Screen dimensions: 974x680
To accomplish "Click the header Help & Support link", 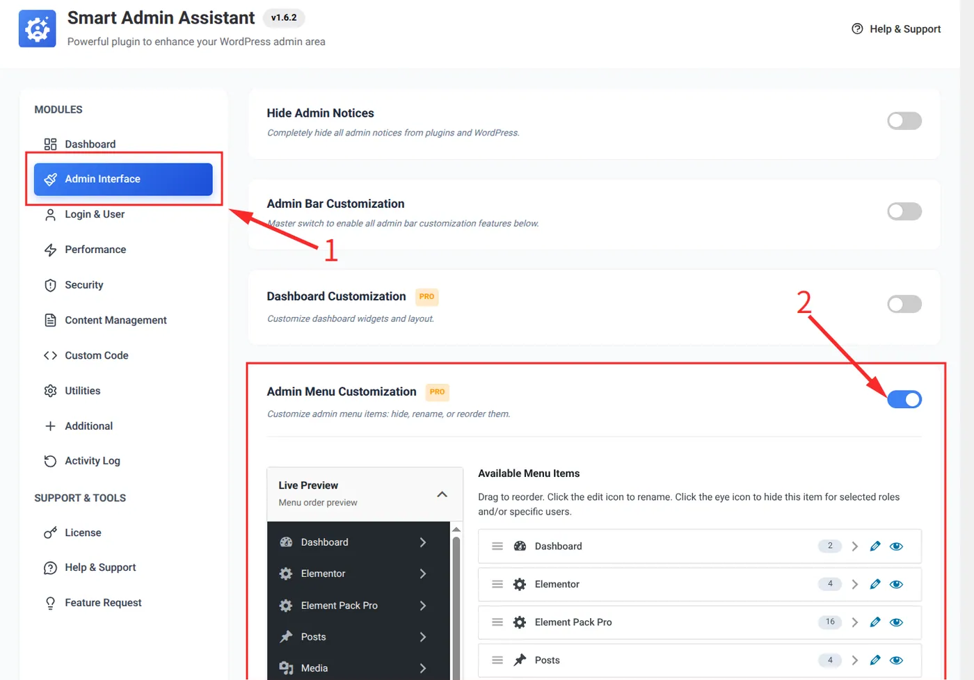I will 896,29.
